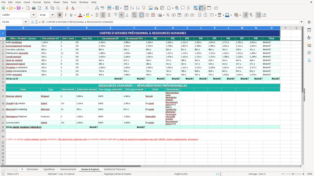Toggle AutoFilter funnel icon
314x176 pixels.
pos(144,8)
